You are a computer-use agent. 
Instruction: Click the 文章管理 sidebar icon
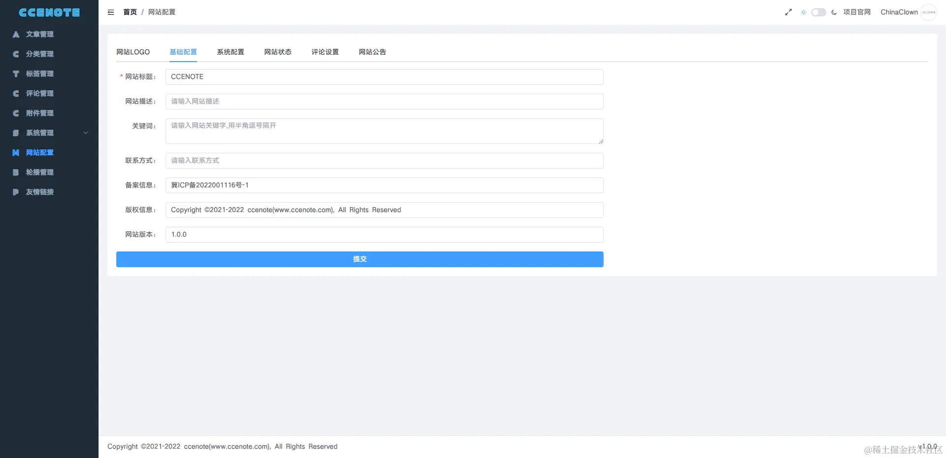pos(16,35)
